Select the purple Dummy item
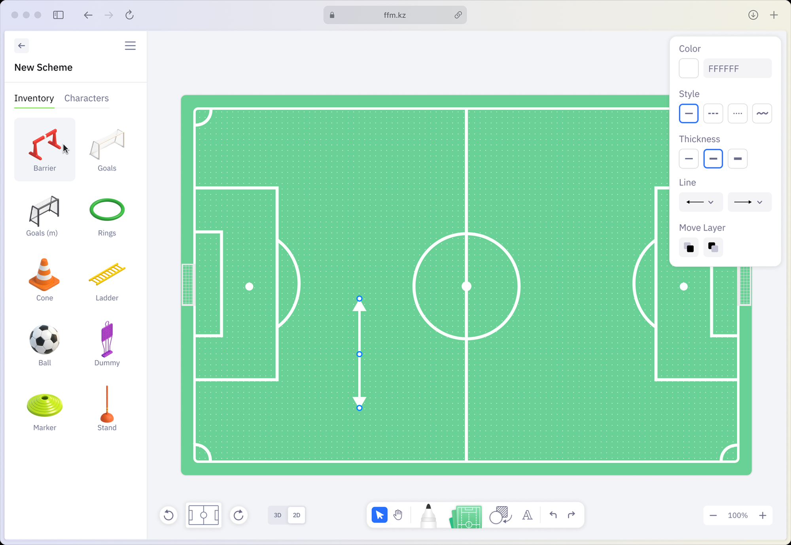Screen dimensions: 791x545 click(x=107, y=345)
